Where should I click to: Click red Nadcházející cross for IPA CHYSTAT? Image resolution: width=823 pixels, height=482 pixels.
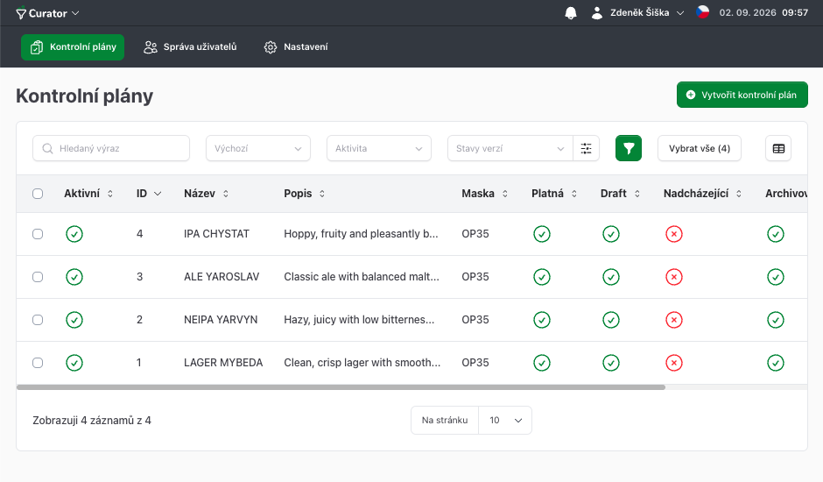tap(674, 234)
